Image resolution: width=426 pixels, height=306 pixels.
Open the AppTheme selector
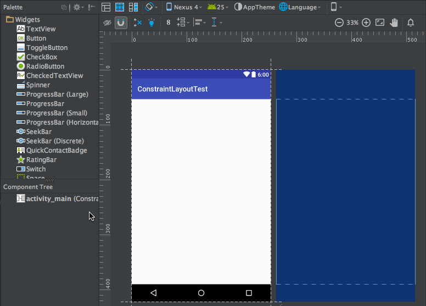click(x=255, y=7)
